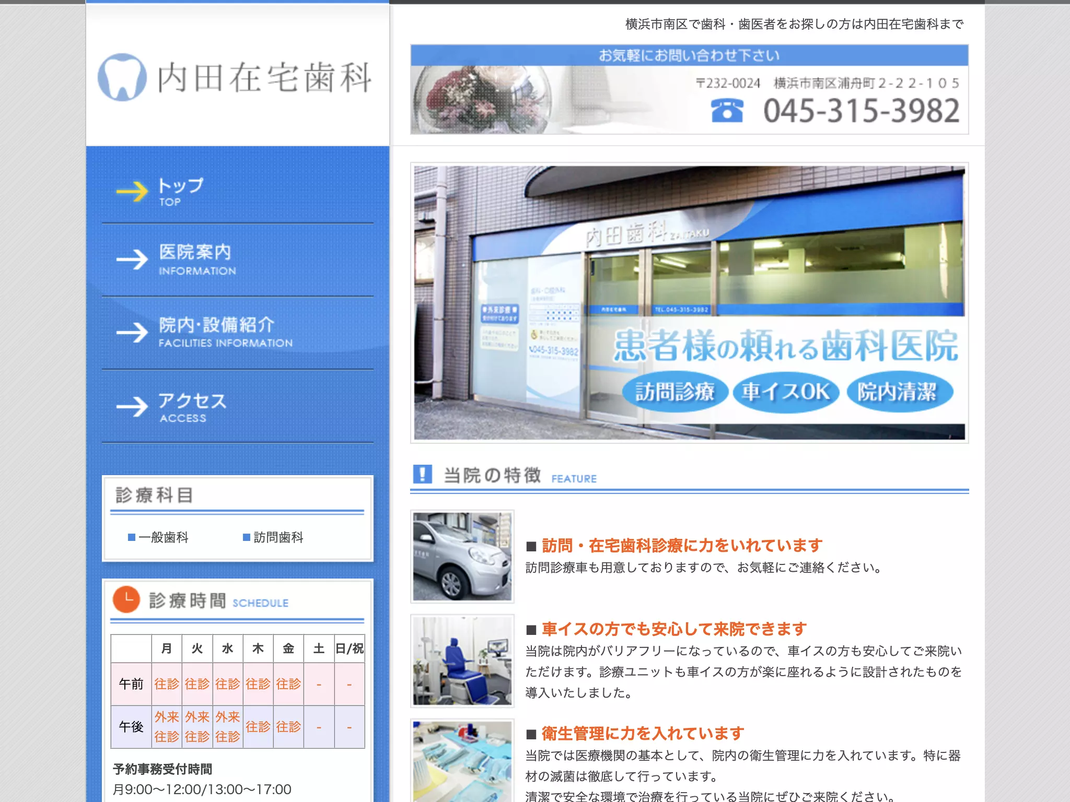Click heading 衛生管理に力を入れています
This screenshot has width=1070, height=802.
(643, 734)
